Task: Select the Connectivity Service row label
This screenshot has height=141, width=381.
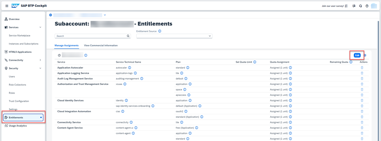Action: (69, 122)
